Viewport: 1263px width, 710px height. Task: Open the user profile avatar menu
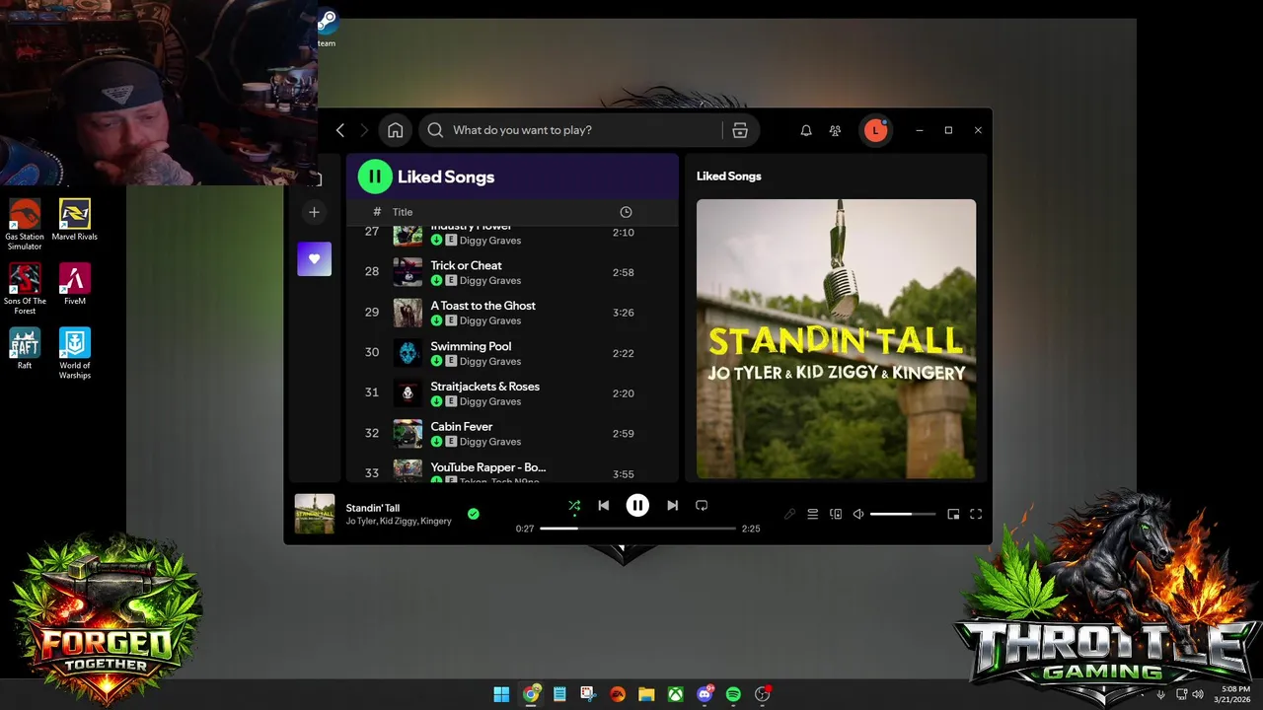pos(875,130)
